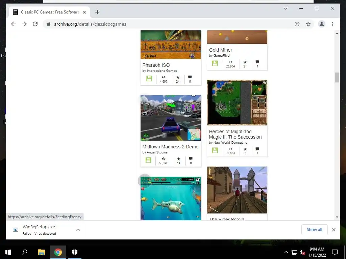Open the muted volume tray icon

pyautogui.click(x=302, y=252)
